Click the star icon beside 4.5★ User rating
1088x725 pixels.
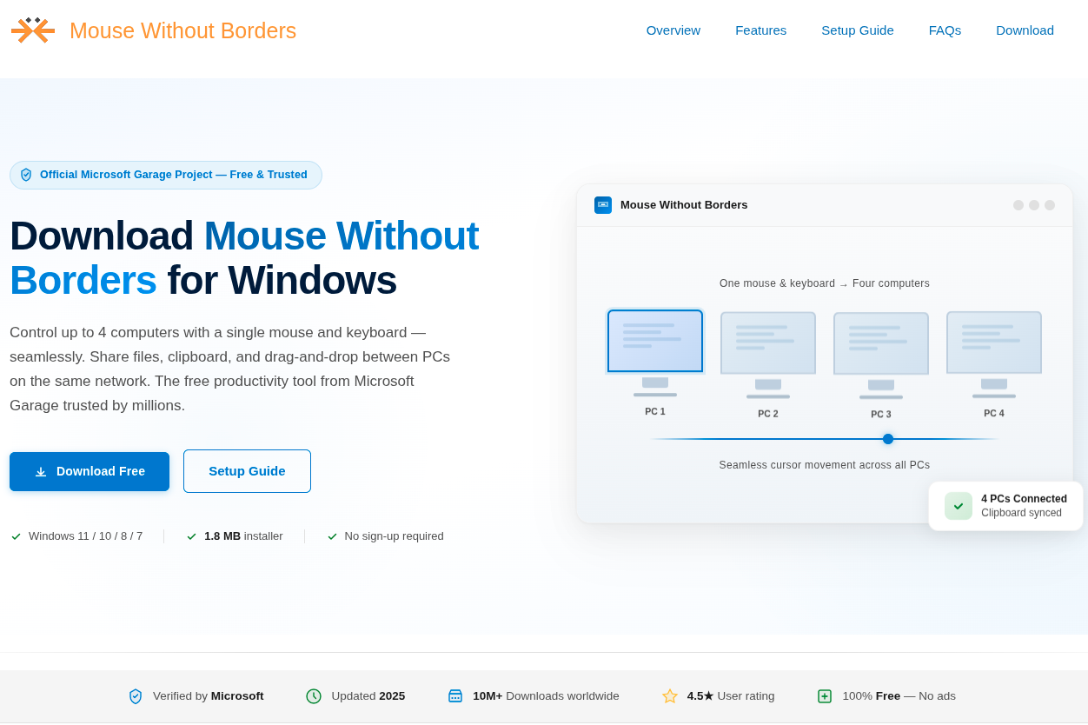point(670,696)
